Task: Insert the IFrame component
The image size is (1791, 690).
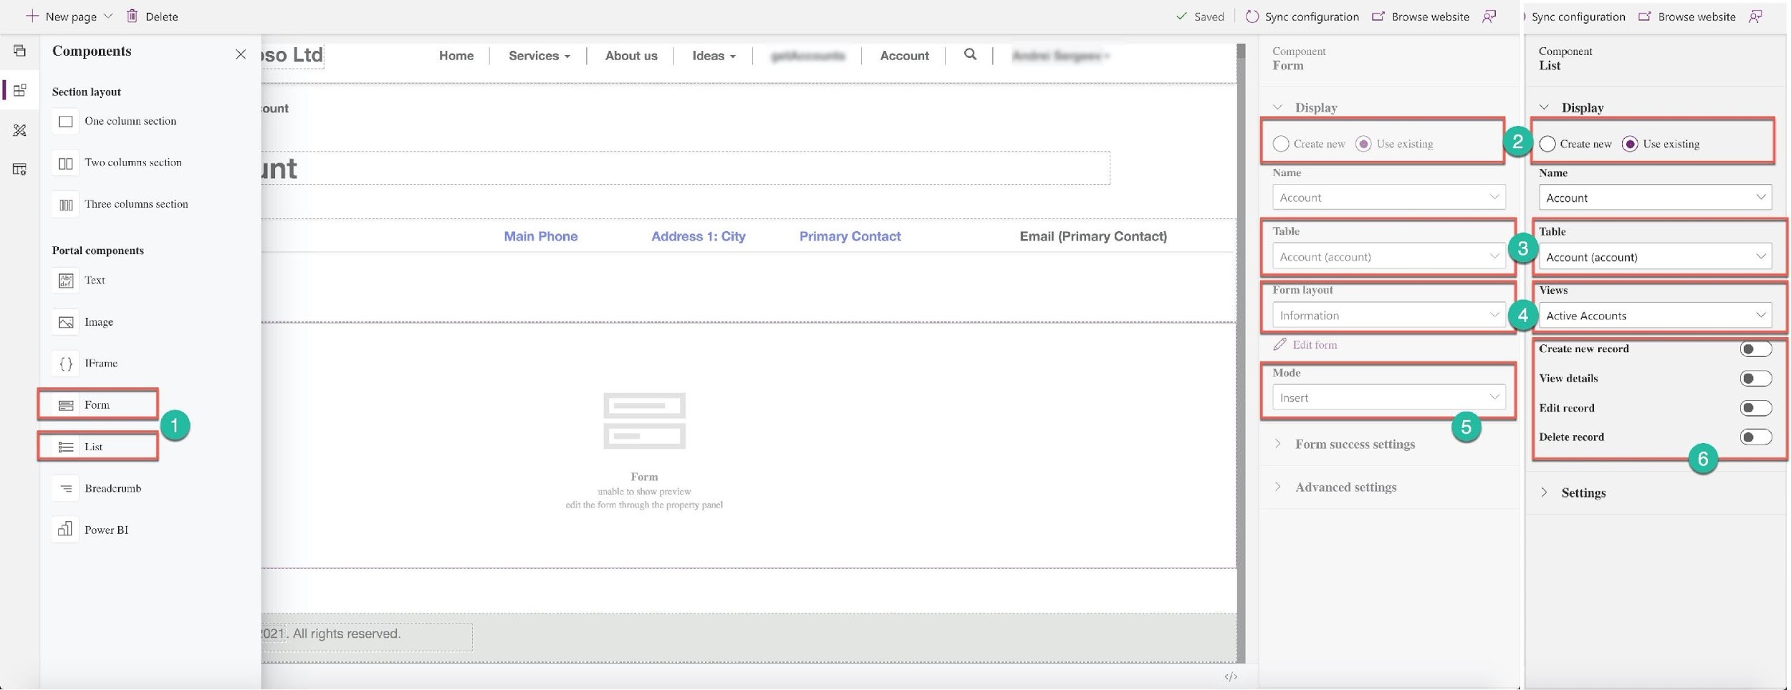Action: tap(85, 364)
